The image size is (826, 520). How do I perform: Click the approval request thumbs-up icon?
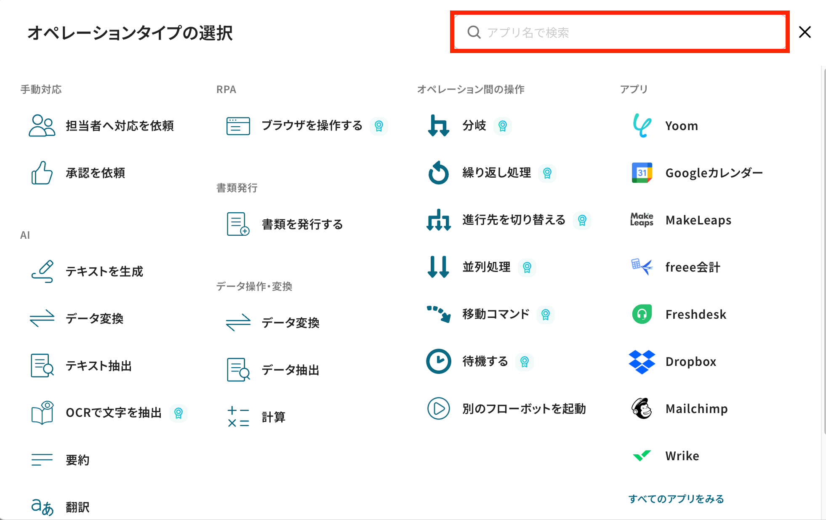(x=42, y=173)
